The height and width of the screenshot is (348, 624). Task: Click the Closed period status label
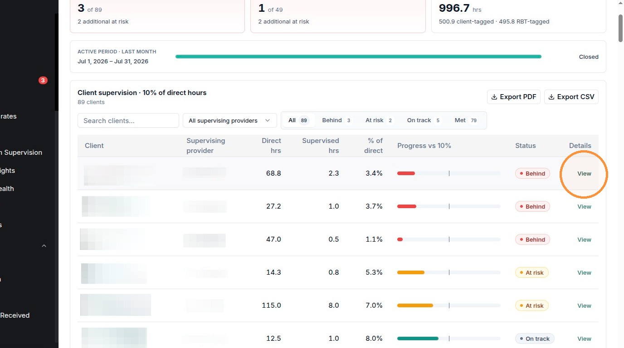coord(589,57)
